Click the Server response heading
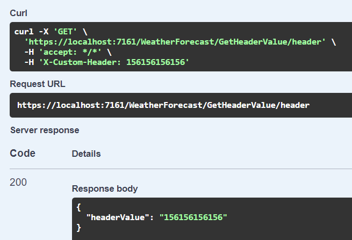 coord(45,130)
